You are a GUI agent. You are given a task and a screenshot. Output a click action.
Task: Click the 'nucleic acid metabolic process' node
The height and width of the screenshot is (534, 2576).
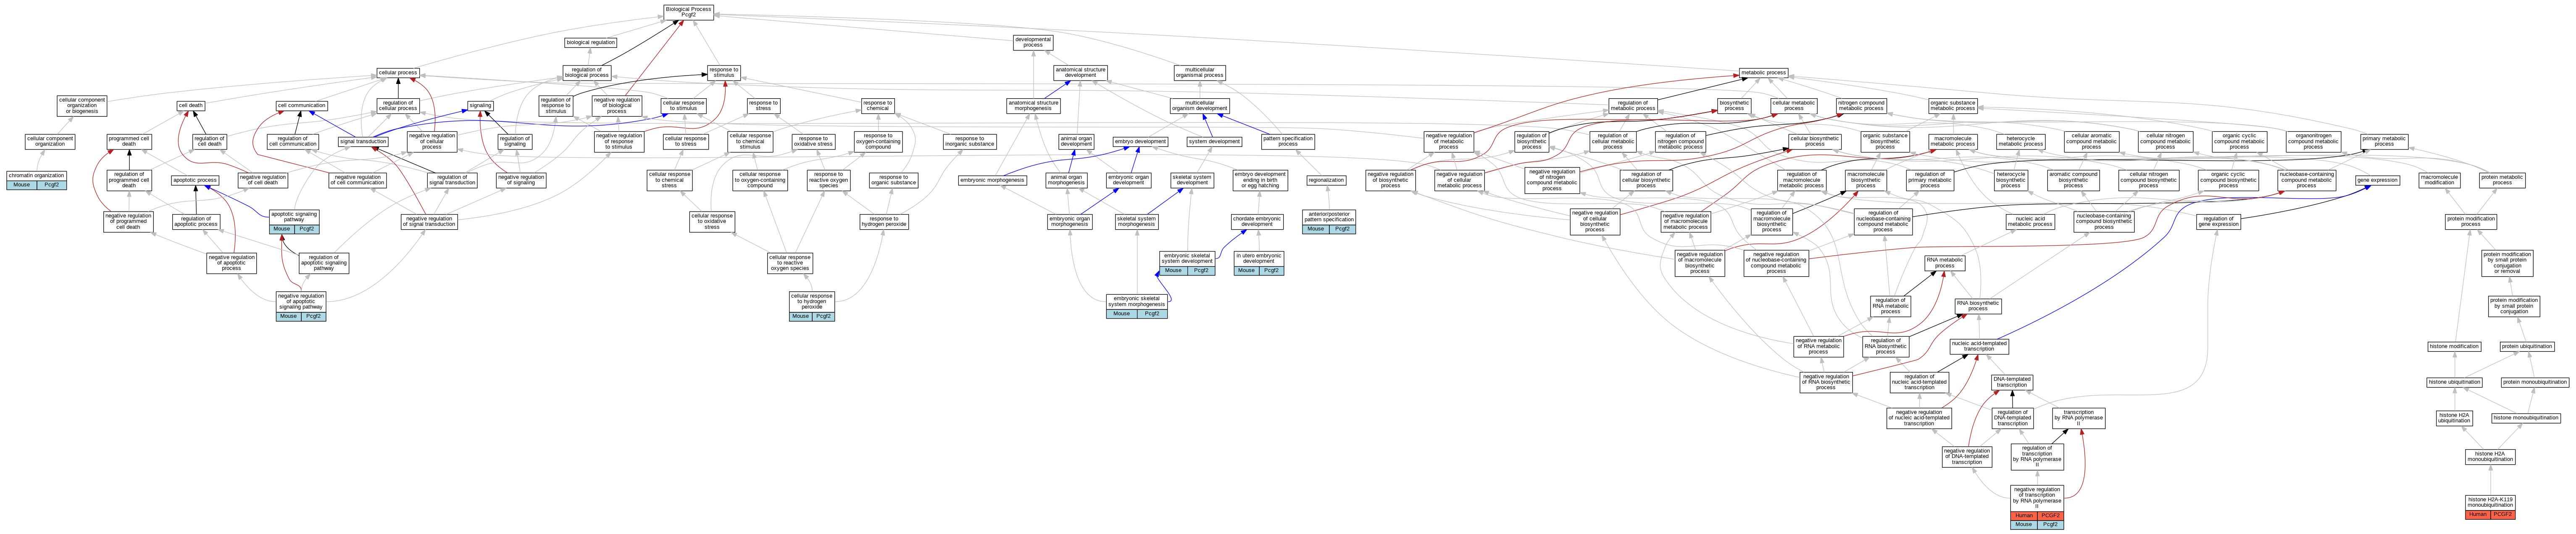2030,222
